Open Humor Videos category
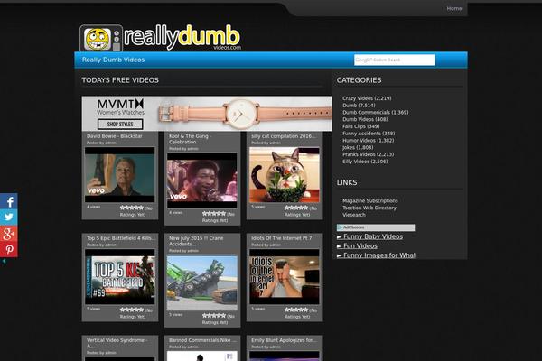 (369, 140)
